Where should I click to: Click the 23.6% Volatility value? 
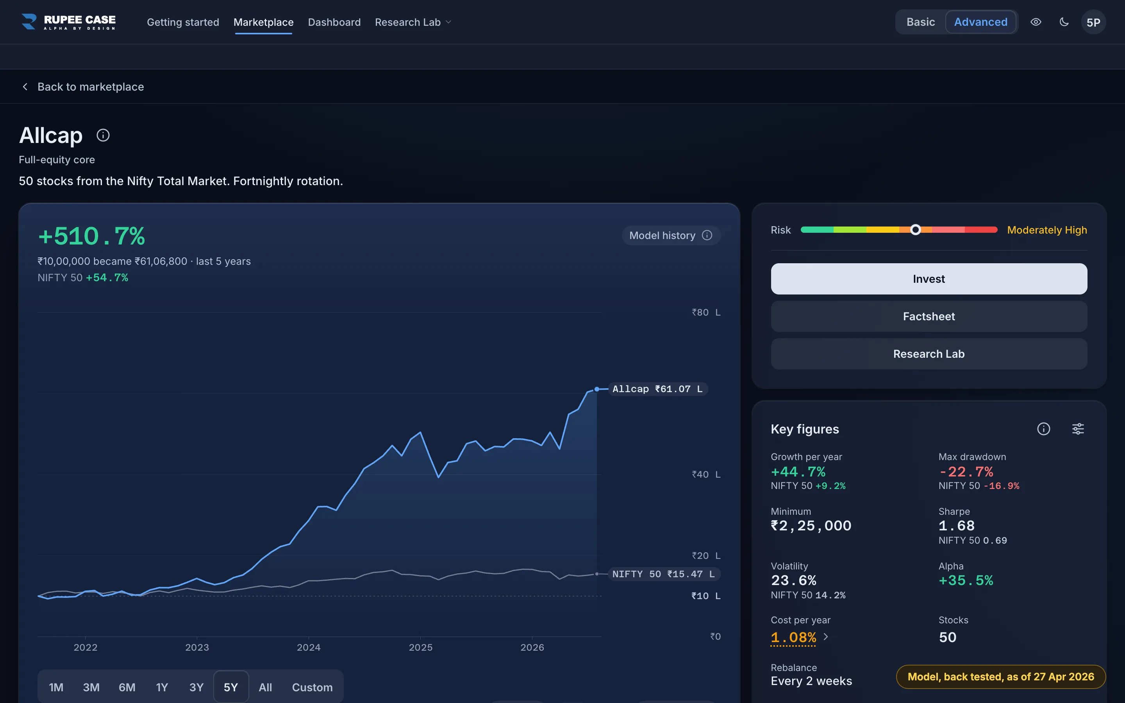pos(793,581)
